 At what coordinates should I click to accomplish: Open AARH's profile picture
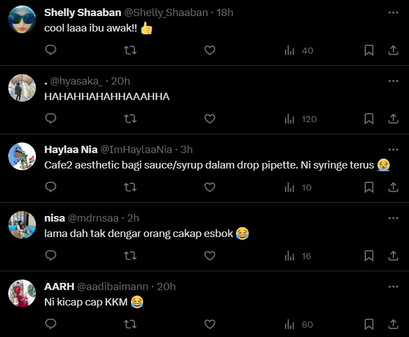pyautogui.click(x=23, y=293)
